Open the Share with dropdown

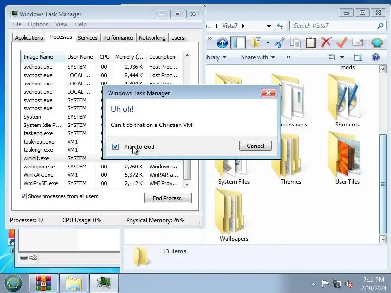[258, 57]
